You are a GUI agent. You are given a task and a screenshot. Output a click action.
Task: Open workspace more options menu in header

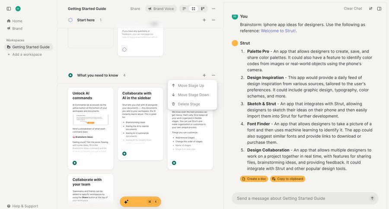click(214, 9)
